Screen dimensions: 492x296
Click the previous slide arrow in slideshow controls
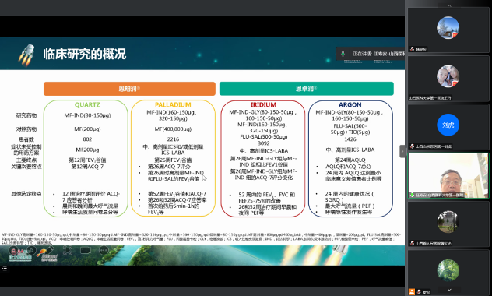coord(13,251)
